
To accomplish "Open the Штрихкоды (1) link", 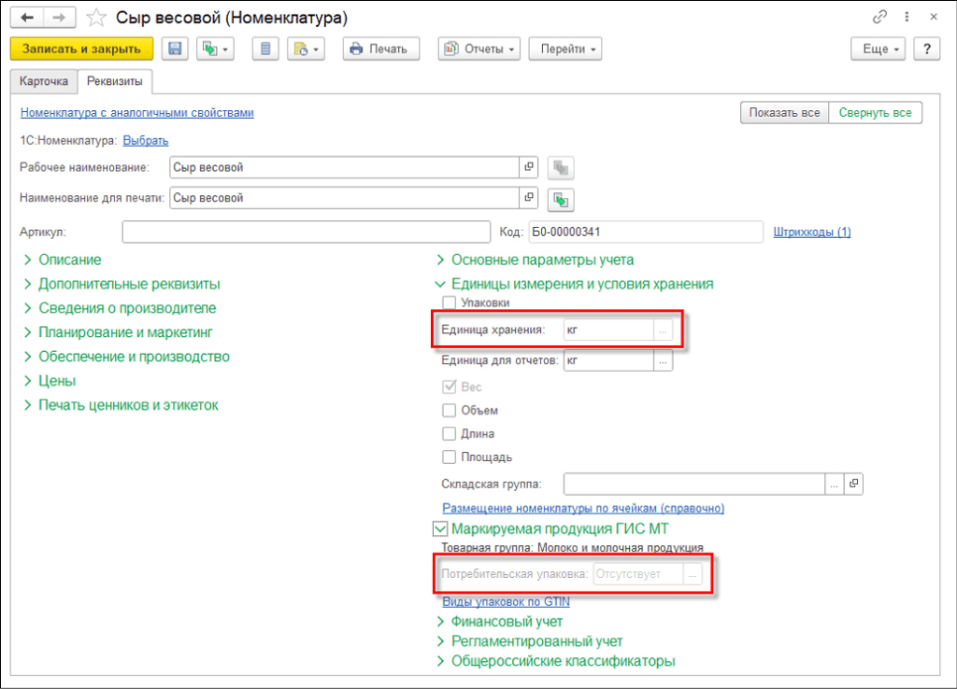I will pos(811,232).
